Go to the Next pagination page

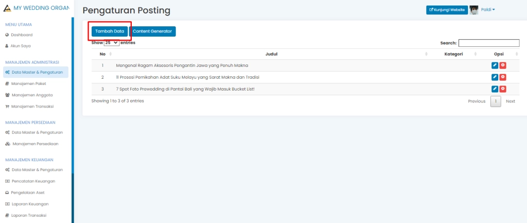(x=510, y=101)
